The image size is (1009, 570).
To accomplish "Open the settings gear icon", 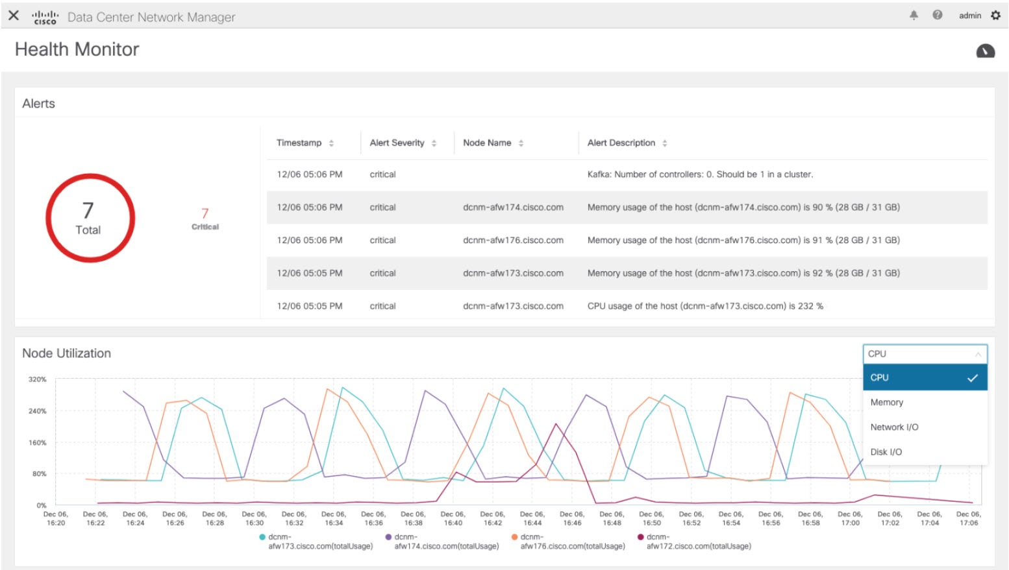I will [x=995, y=15].
